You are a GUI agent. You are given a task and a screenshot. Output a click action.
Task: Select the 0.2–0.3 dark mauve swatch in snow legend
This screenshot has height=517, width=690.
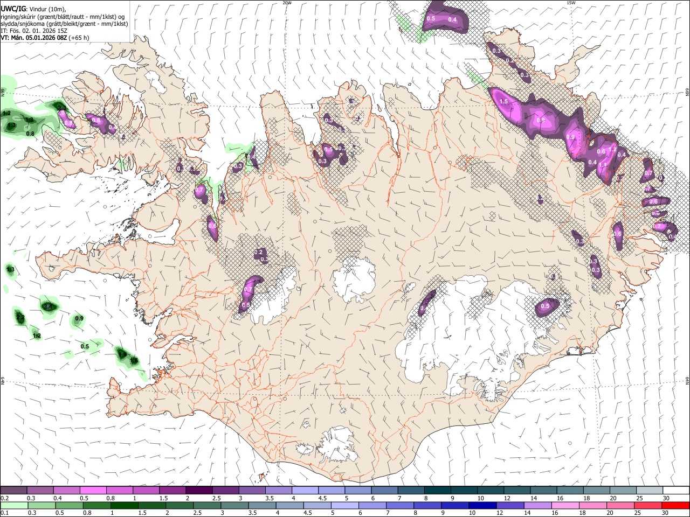(x=13, y=491)
